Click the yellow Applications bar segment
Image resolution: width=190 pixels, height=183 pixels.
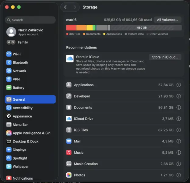[x=90, y=28]
